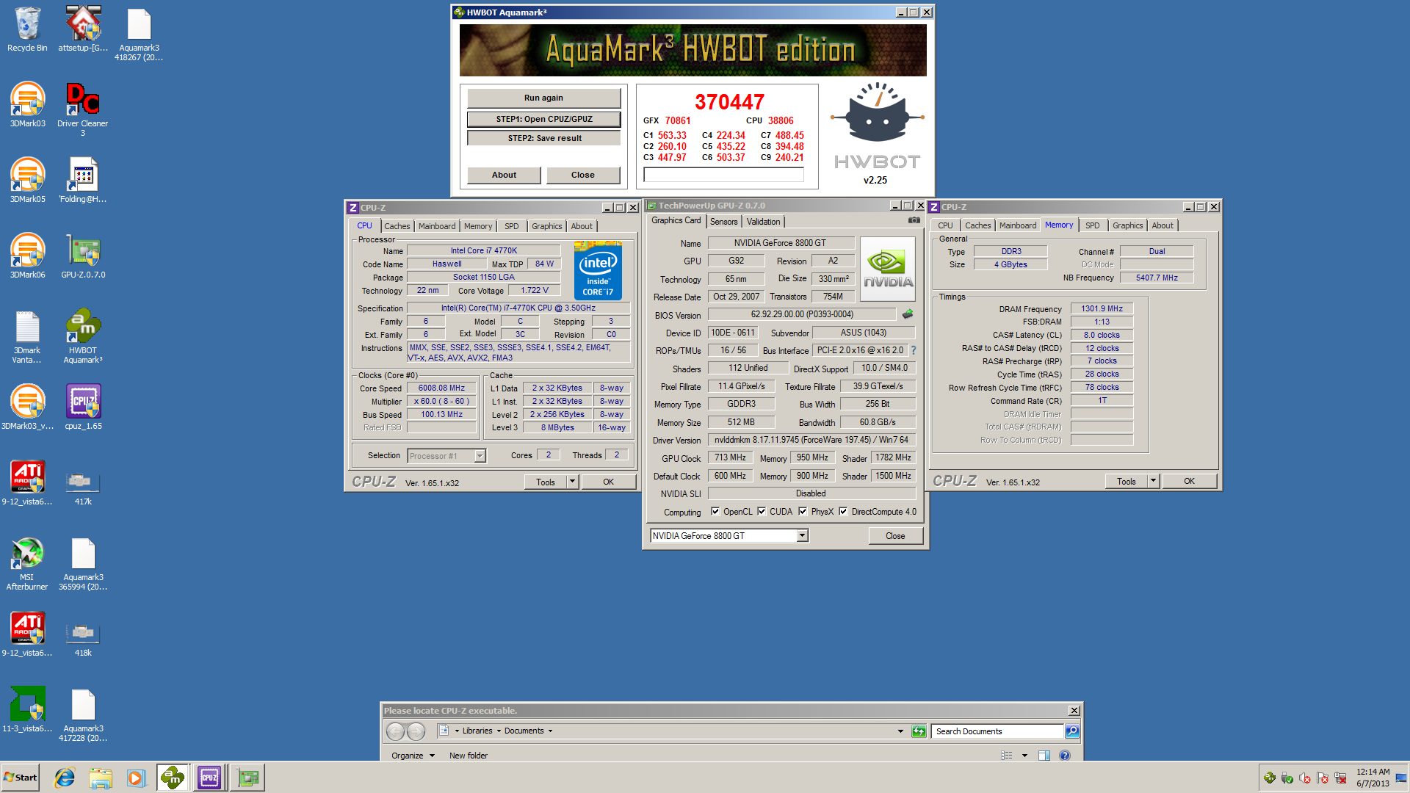Click the Bus Interface question mark in GPU-Z

914,350
